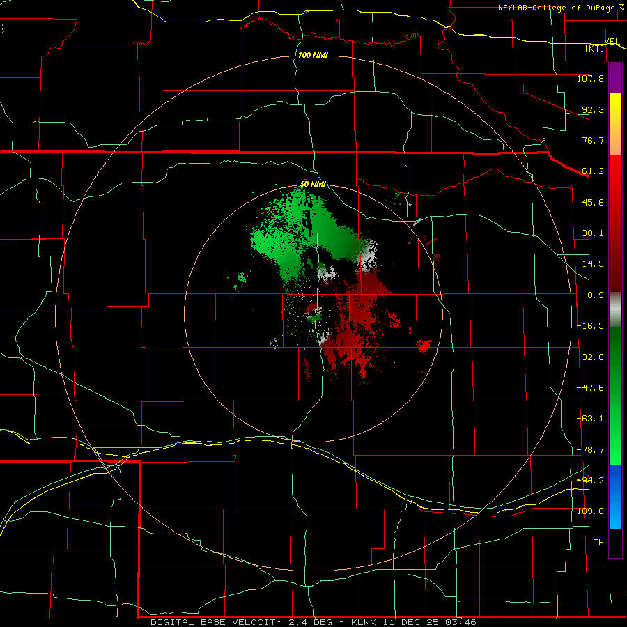Click the 14.5 legend value
Viewport: 627px width, 627px height.
coord(593,264)
